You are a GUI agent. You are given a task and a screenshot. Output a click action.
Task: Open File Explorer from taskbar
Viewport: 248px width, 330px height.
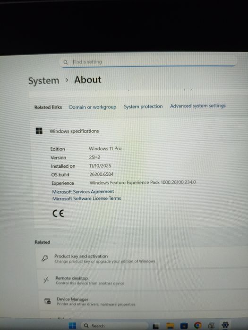[170, 326]
